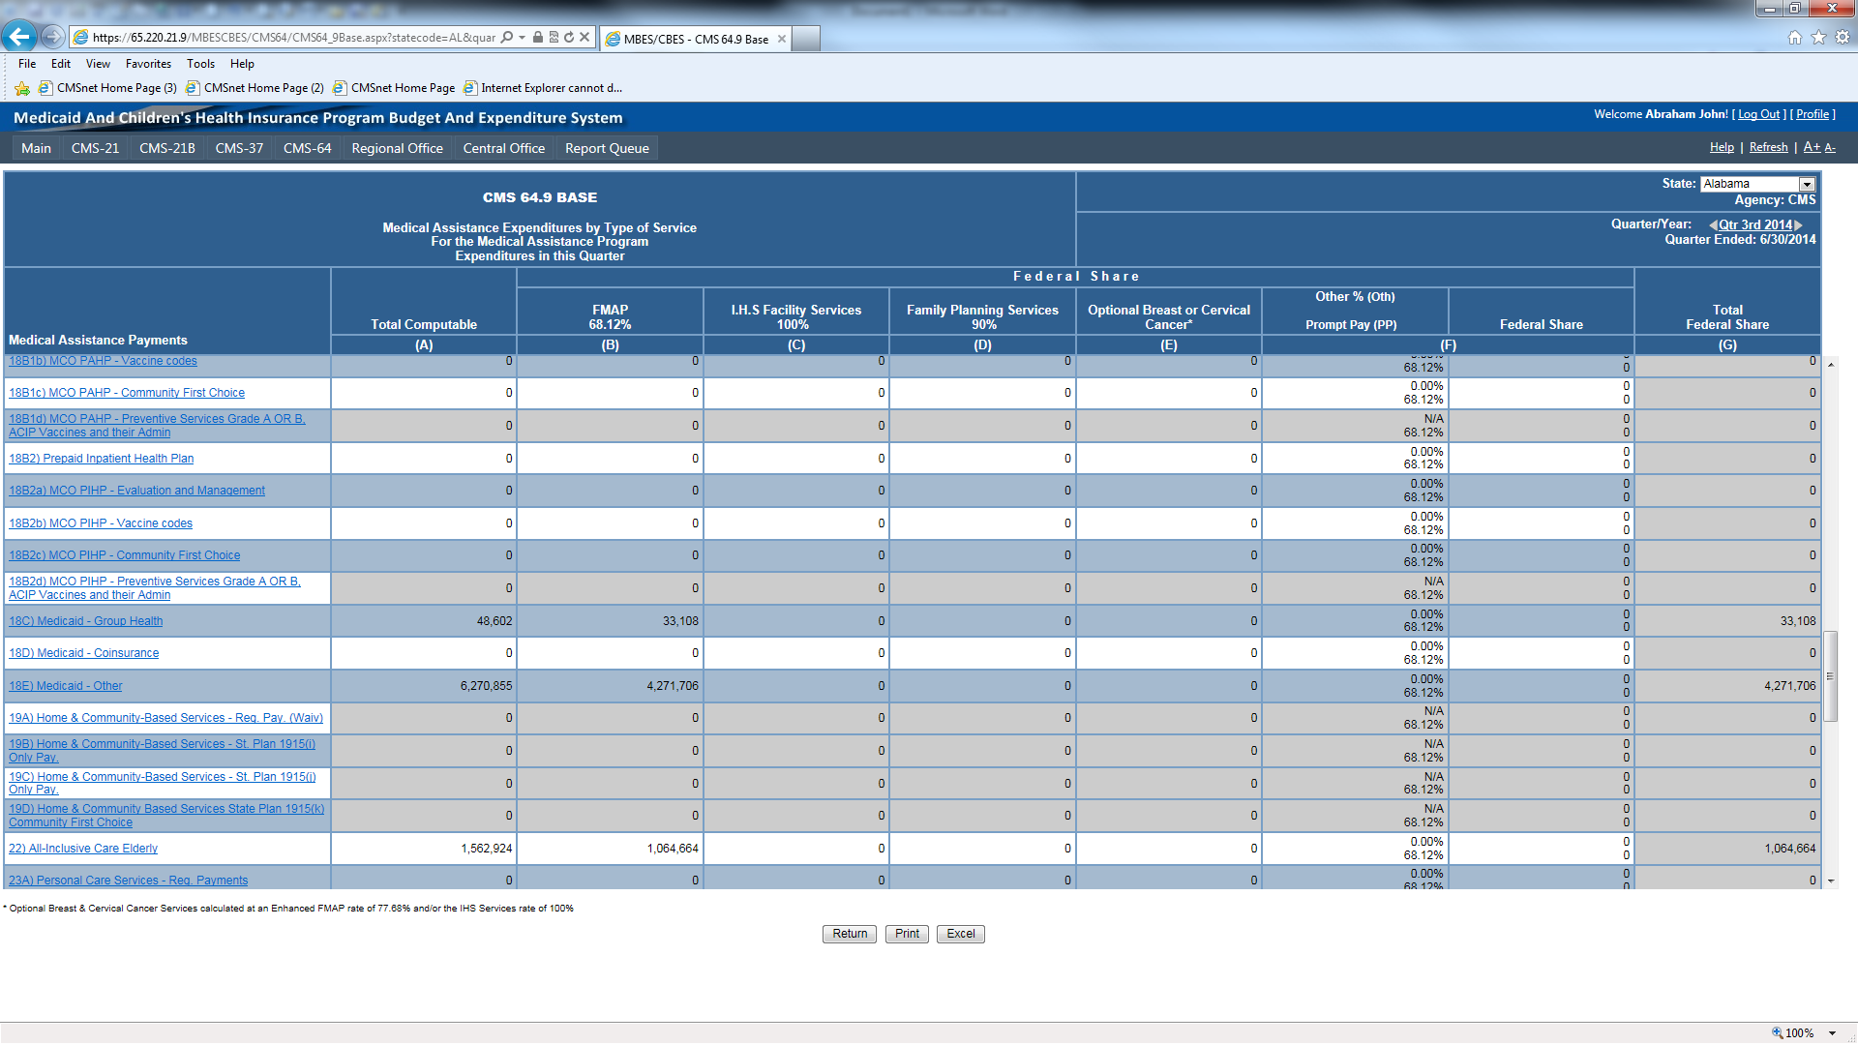This screenshot has height=1045, width=1858.
Task: Open the browser Home icon
Action: tap(1794, 38)
